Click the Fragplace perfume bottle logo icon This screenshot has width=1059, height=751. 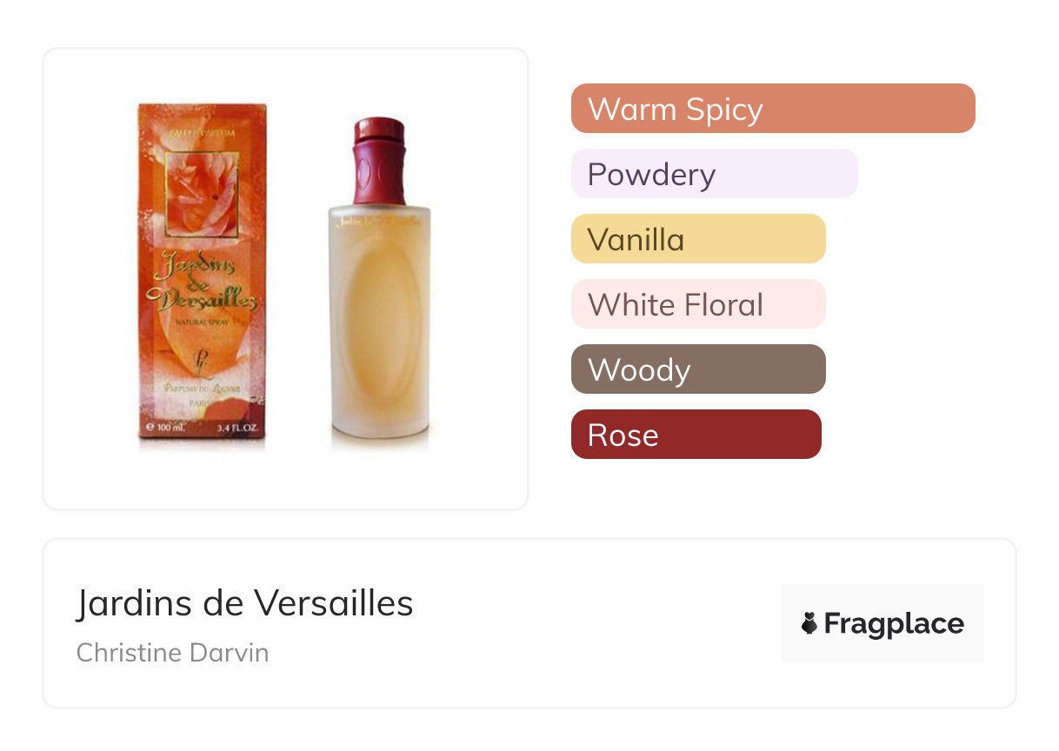point(809,623)
